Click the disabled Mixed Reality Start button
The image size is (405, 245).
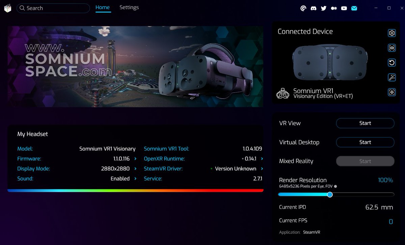(x=365, y=161)
